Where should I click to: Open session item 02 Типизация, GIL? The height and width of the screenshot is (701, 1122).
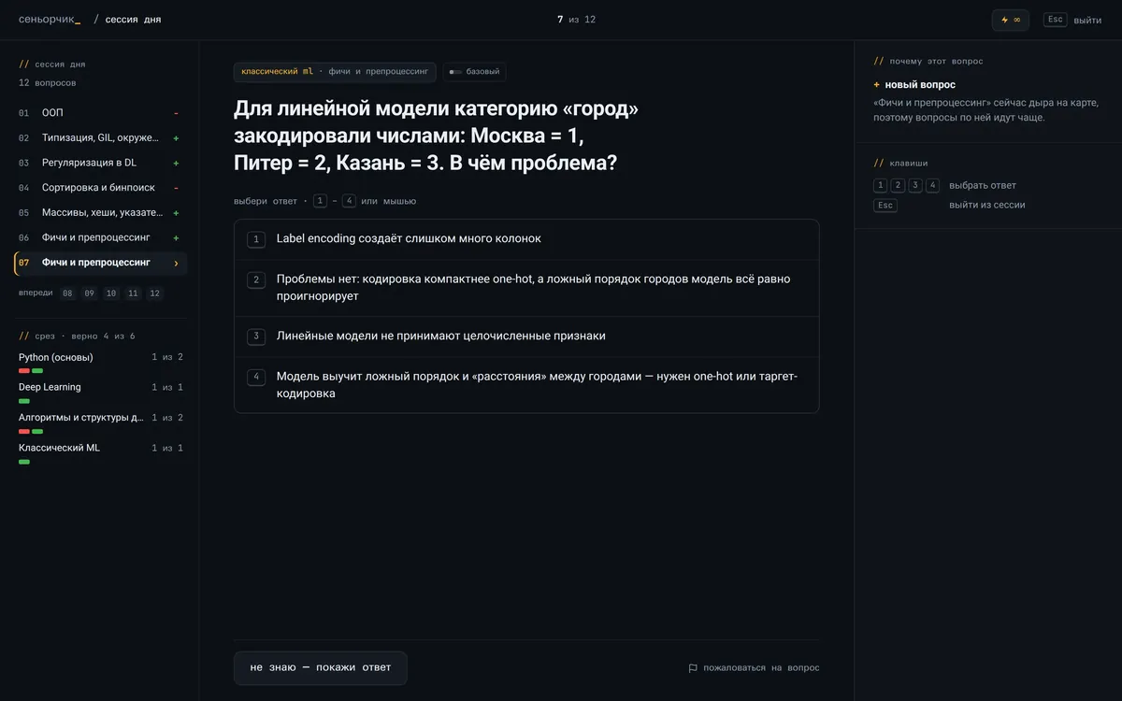point(100,137)
